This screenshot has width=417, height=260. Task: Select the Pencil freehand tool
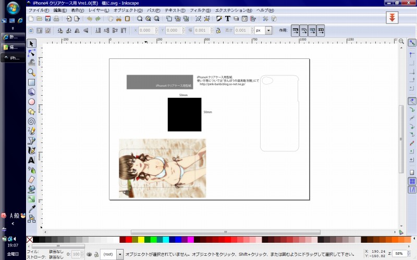(x=31, y=131)
